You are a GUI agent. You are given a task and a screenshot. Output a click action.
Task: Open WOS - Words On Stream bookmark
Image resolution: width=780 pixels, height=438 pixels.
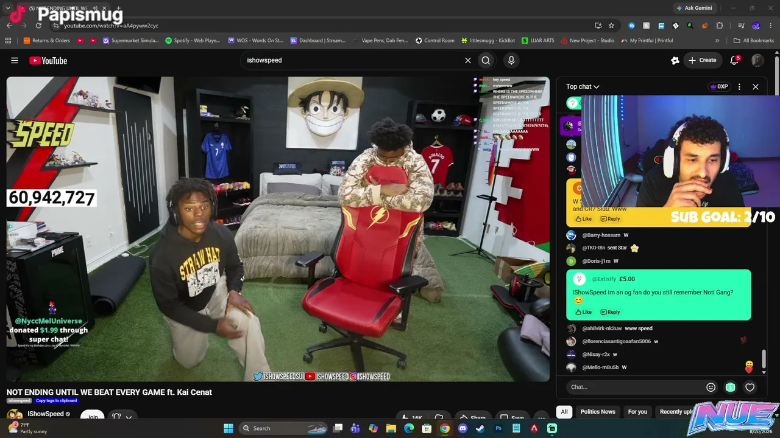[255, 41]
